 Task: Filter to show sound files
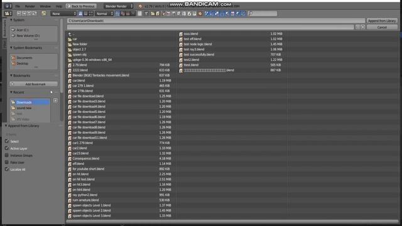tap(189, 13)
